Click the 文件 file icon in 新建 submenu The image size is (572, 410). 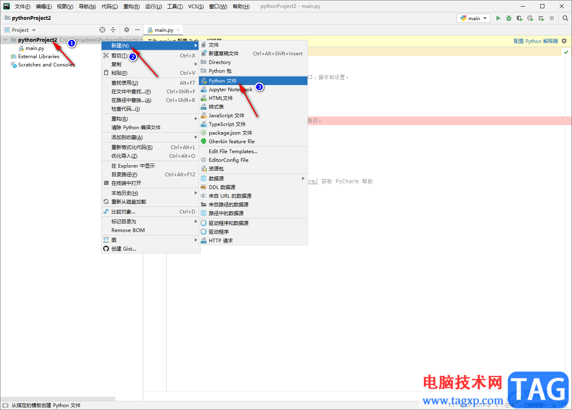[x=203, y=45]
